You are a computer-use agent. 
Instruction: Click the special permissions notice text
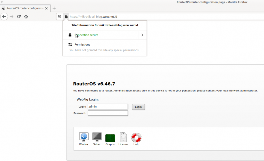[104, 50]
